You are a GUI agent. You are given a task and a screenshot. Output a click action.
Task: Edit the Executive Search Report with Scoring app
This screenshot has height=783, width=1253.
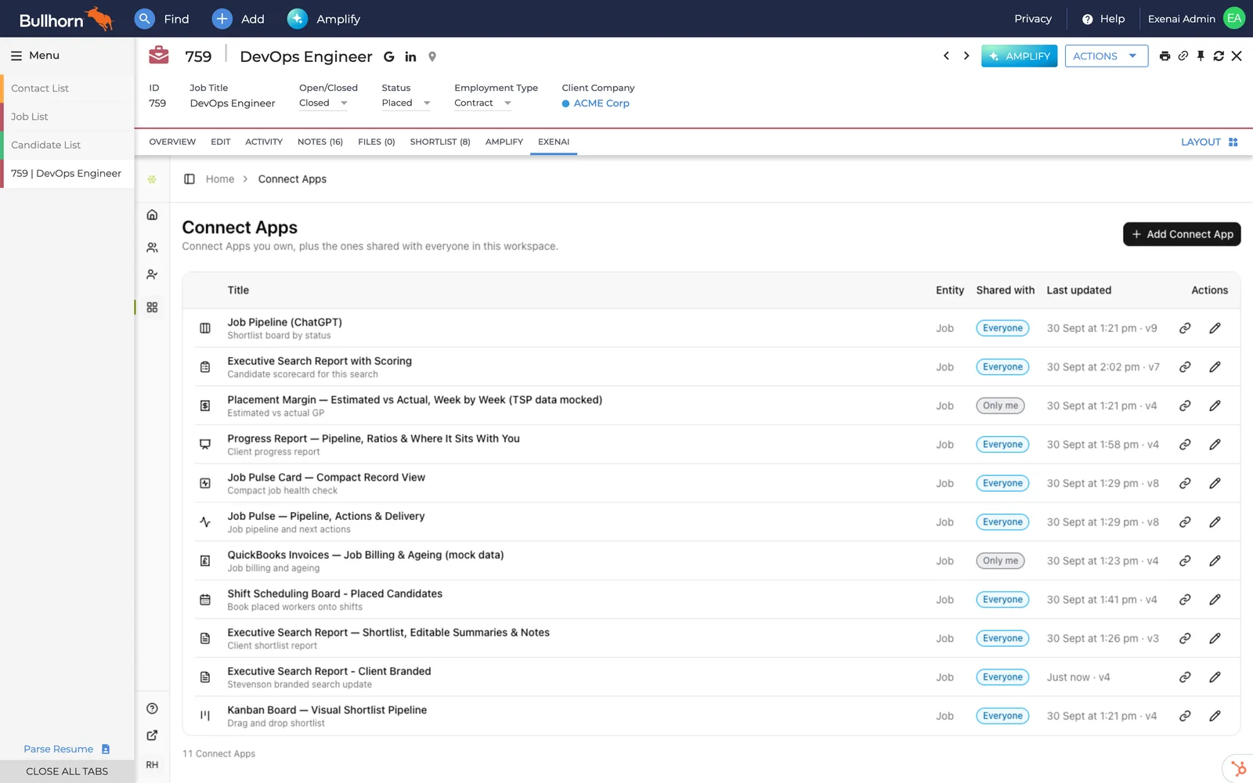point(1215,366)
